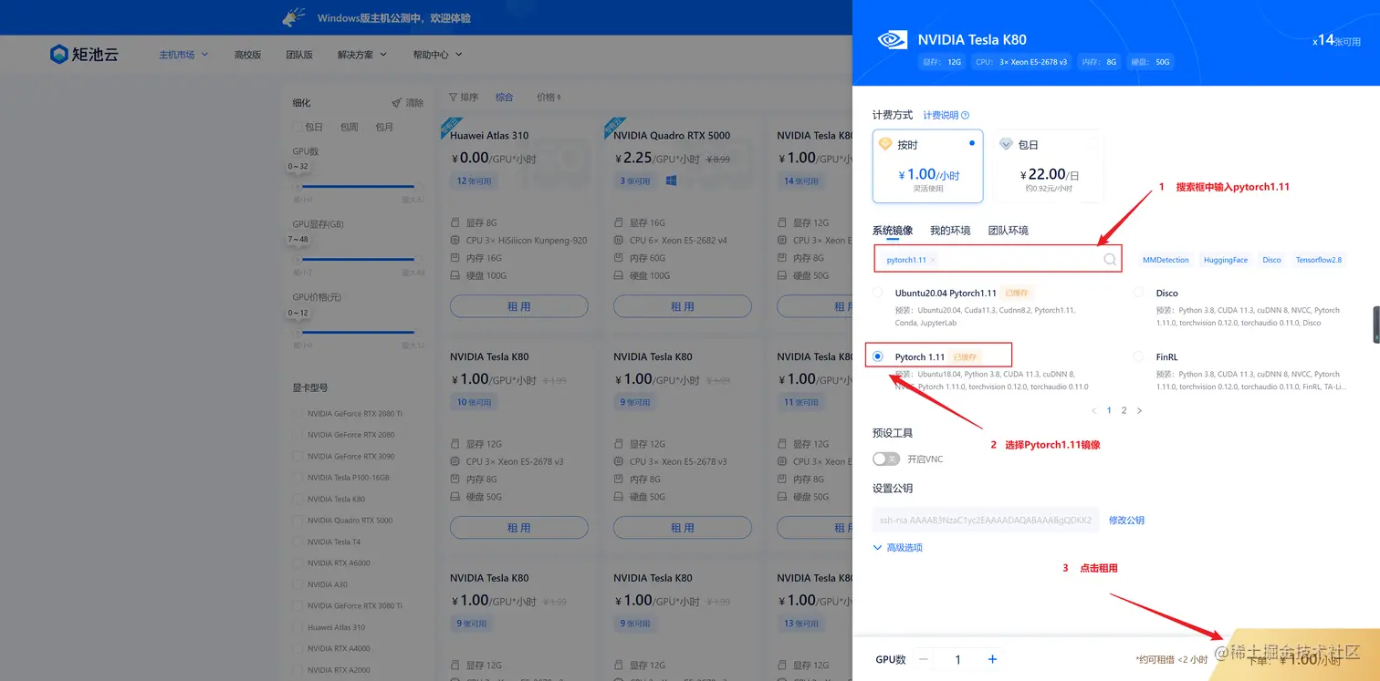
Task: Click the GPU数 range slider track
Action: click(356, 187)
